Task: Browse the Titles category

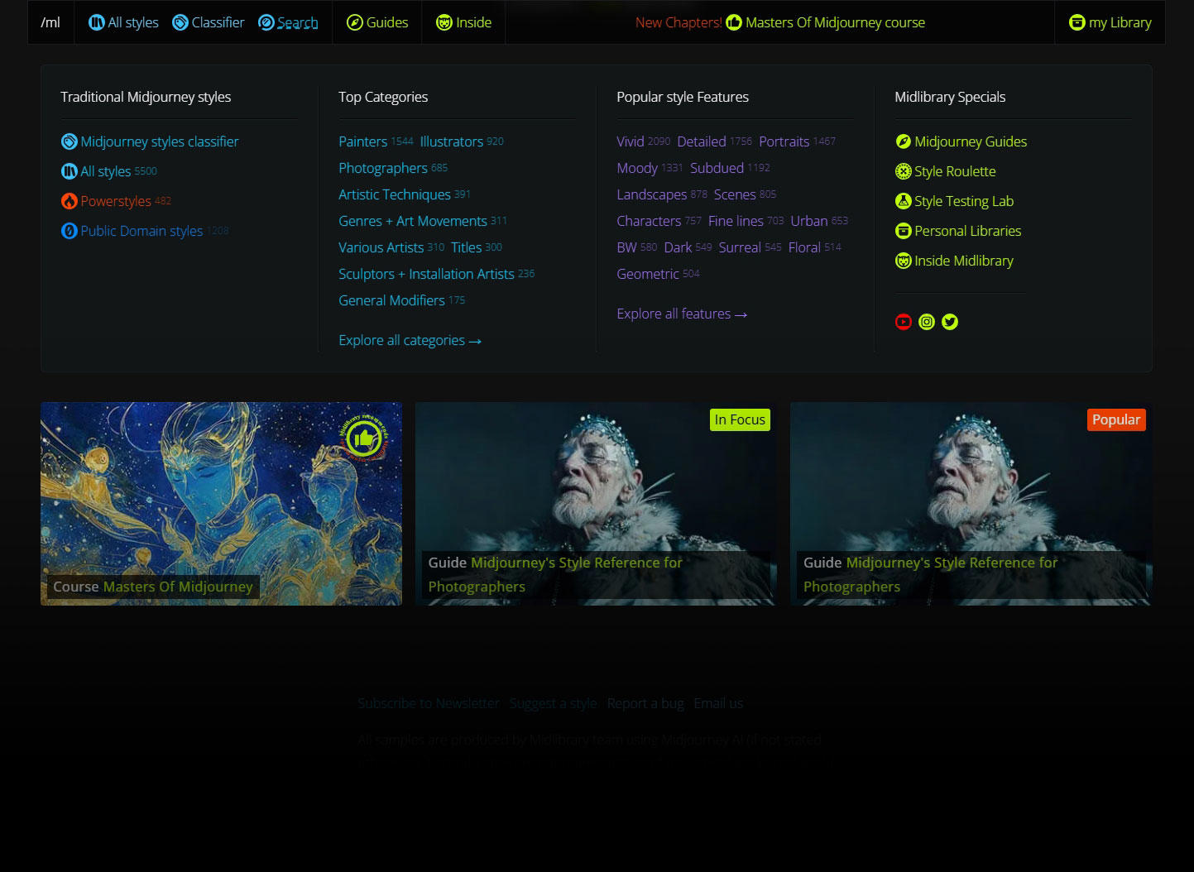Action: (467, 247)
